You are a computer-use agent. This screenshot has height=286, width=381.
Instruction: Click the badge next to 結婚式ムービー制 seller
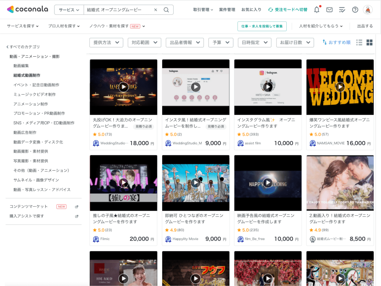[312, 239]
